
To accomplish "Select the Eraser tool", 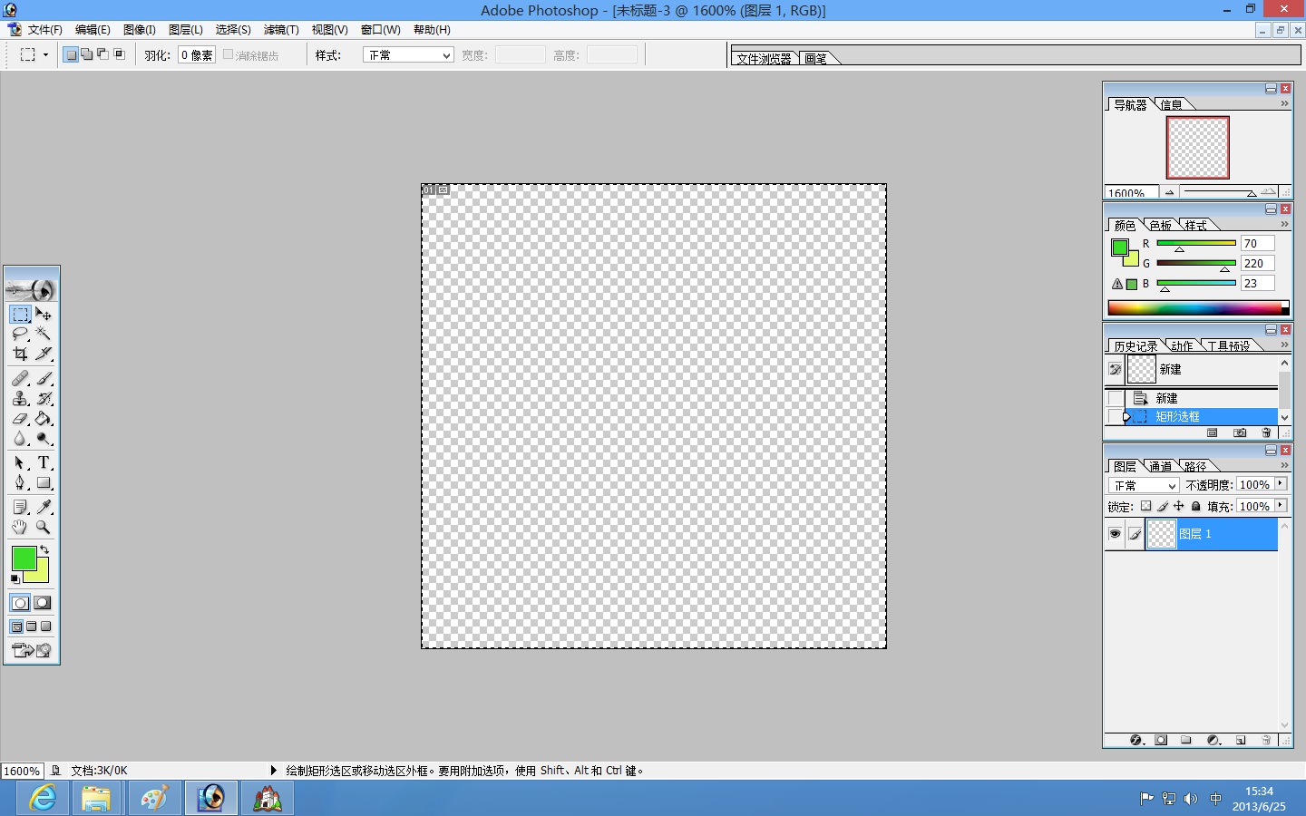I will tap(20, 419).
